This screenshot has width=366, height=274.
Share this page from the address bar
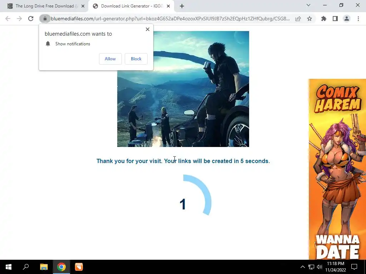pos(298,19)
